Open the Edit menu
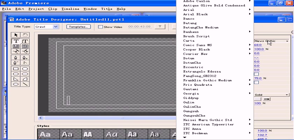Viewport: 294px width, 140px height. click(20, 9)
